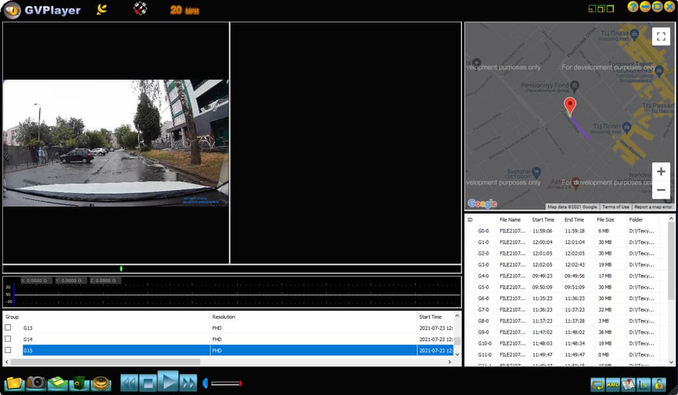Screen dimensions: 678x395
Task: Fast-forward the video playback
Action: point(188,383)
